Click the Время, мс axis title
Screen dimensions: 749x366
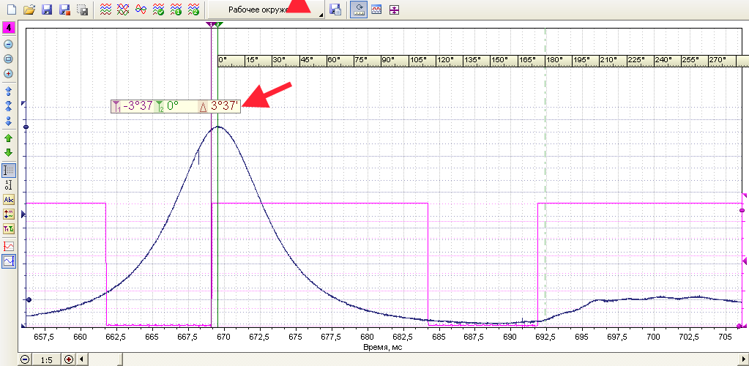click(x=383, y=347)
